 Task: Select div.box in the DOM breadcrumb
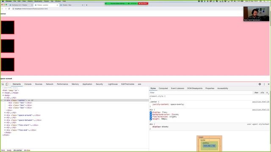point(27,150)
